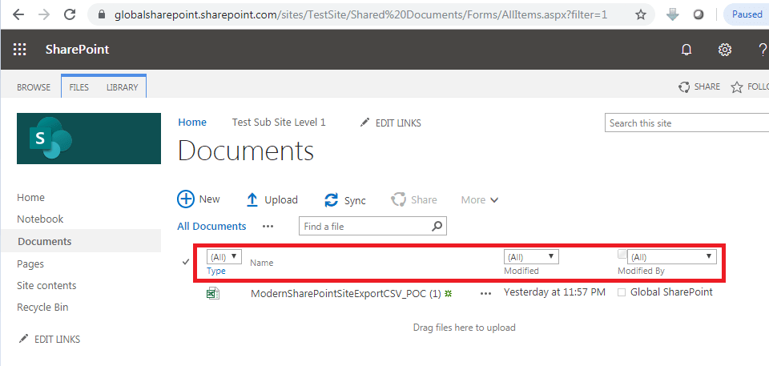The height and width of the screenshot is (366, 769).
Task: Switch to the LIBRARY ribbon tab
Action: coord(122,87)
